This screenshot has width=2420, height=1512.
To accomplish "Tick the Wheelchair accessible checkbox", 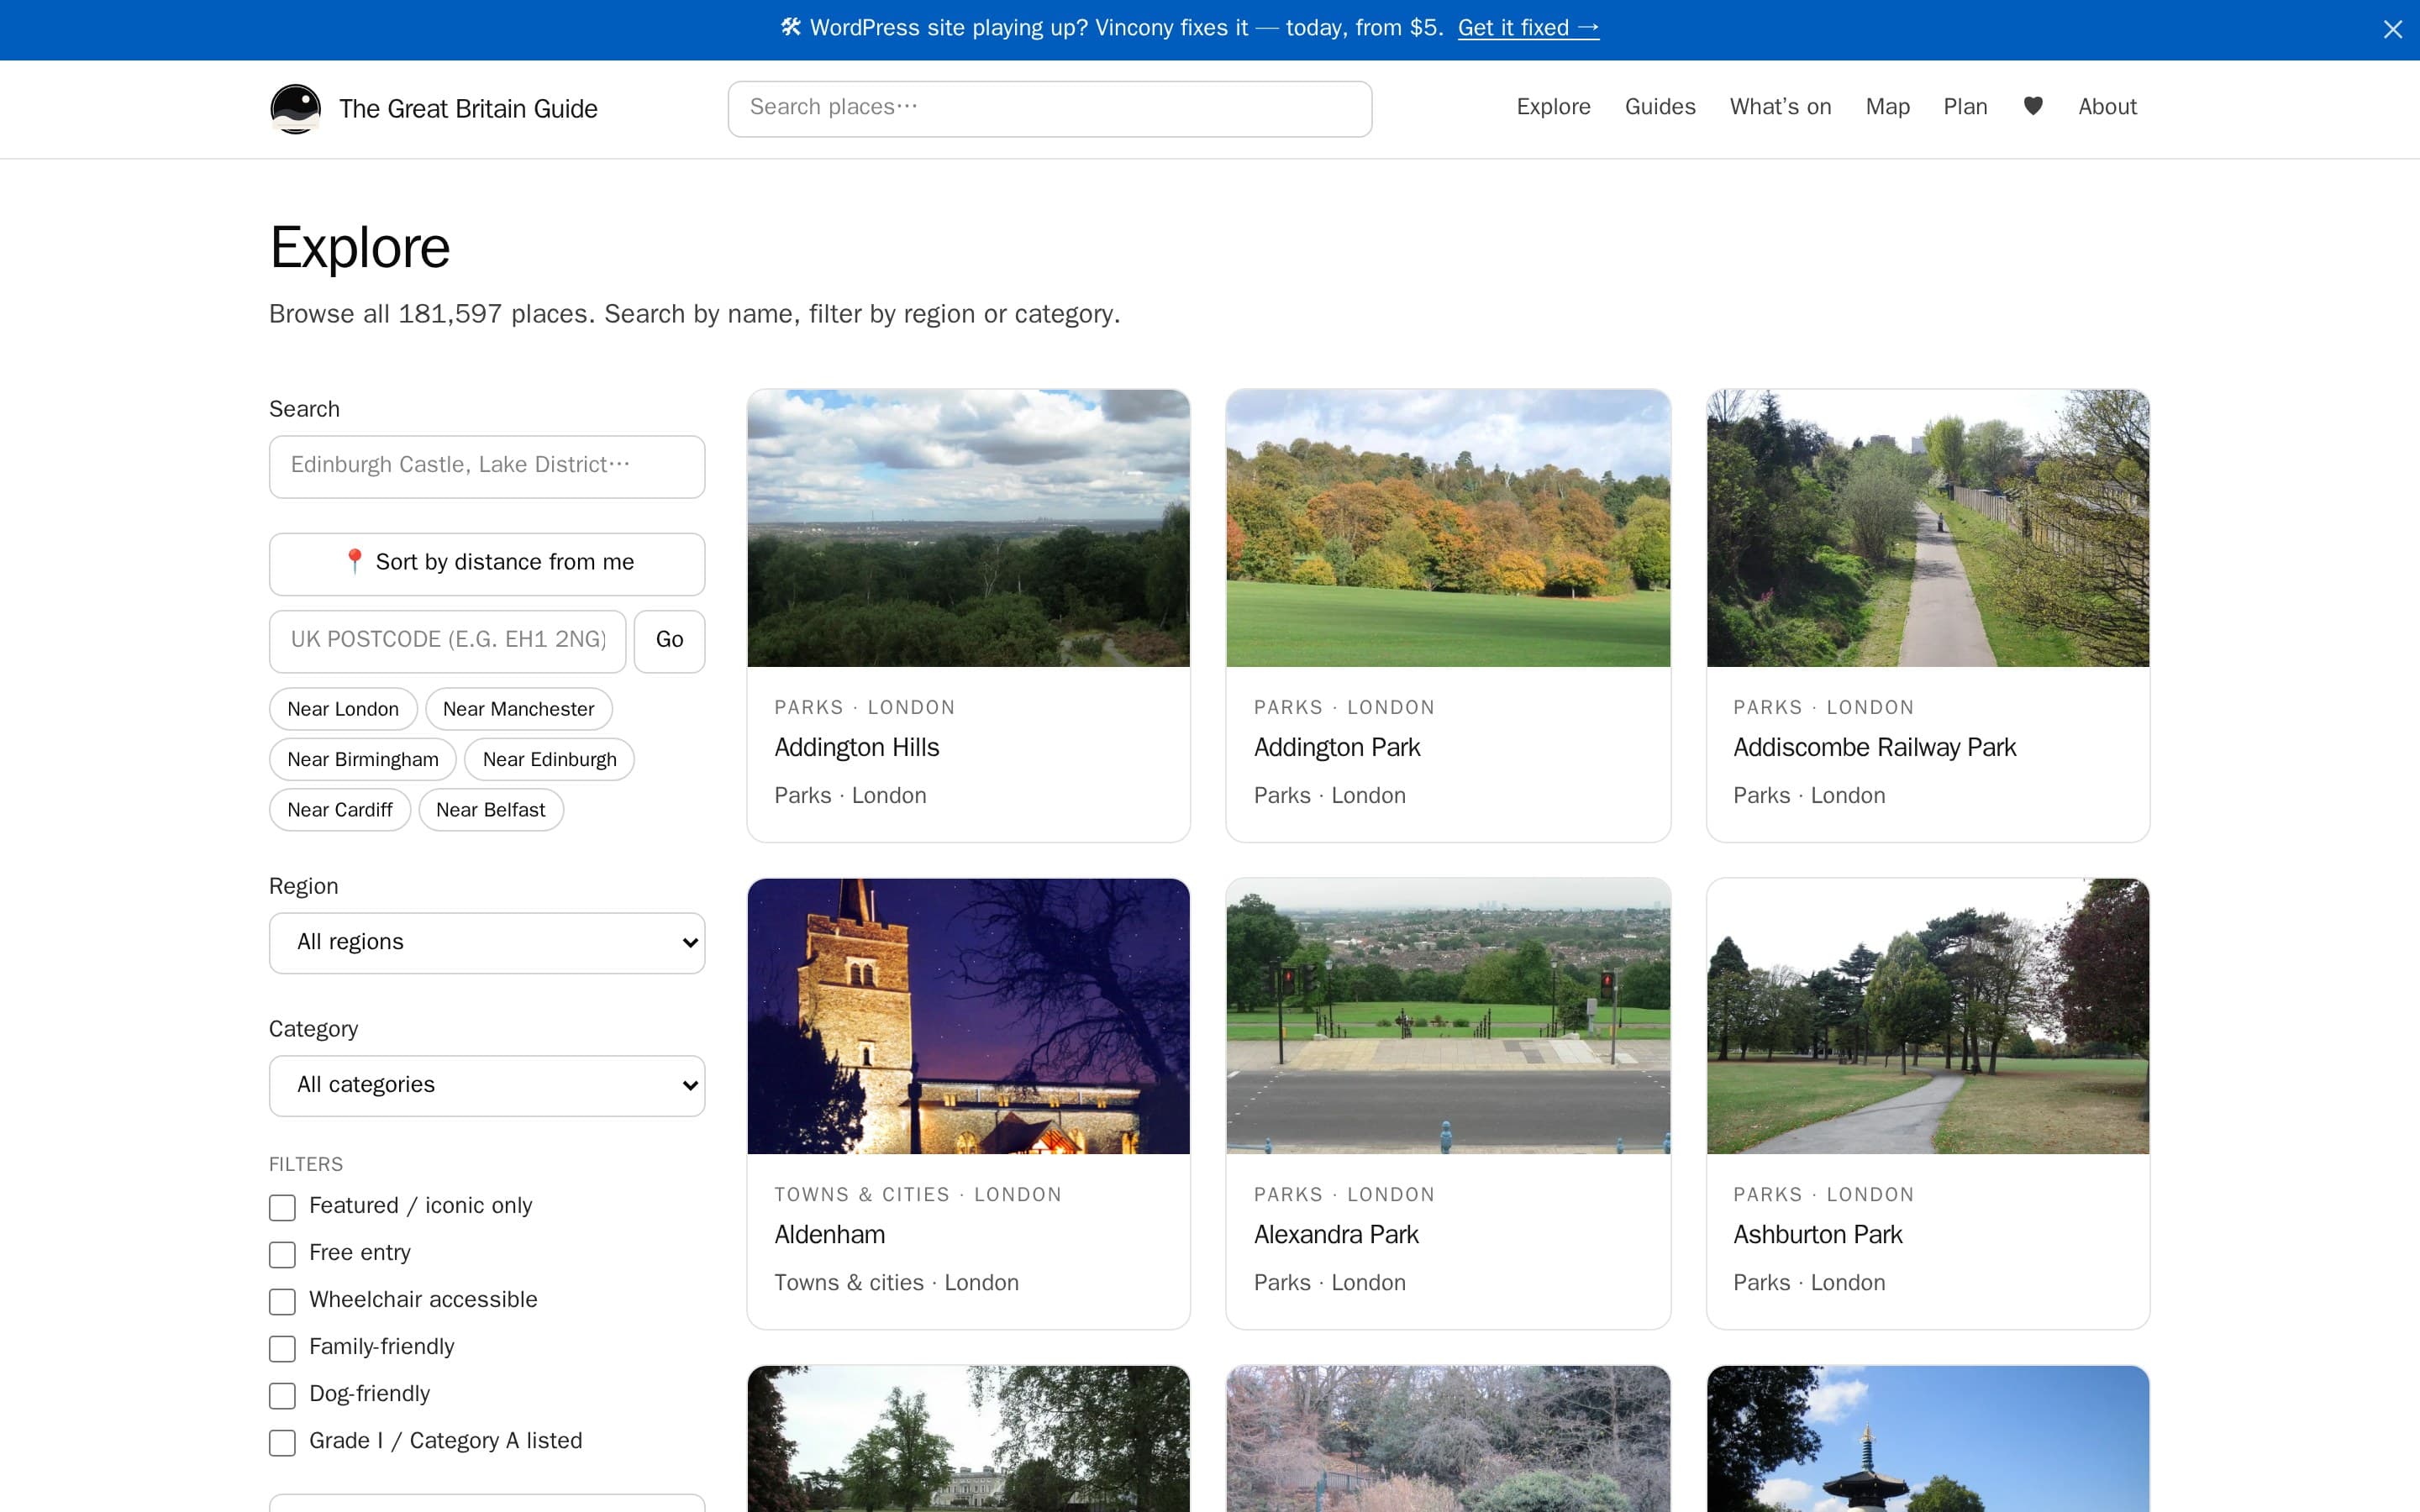I will tap(282, 1301).
